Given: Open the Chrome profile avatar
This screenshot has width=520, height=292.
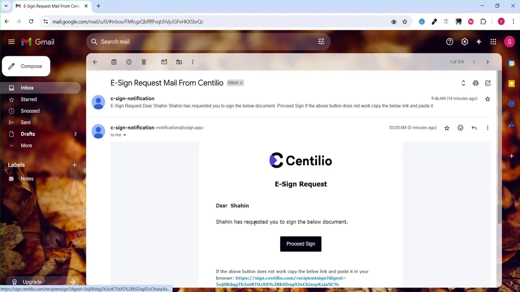Looking at the screenshot, I should pyautogui.click(x=501, y=22).
